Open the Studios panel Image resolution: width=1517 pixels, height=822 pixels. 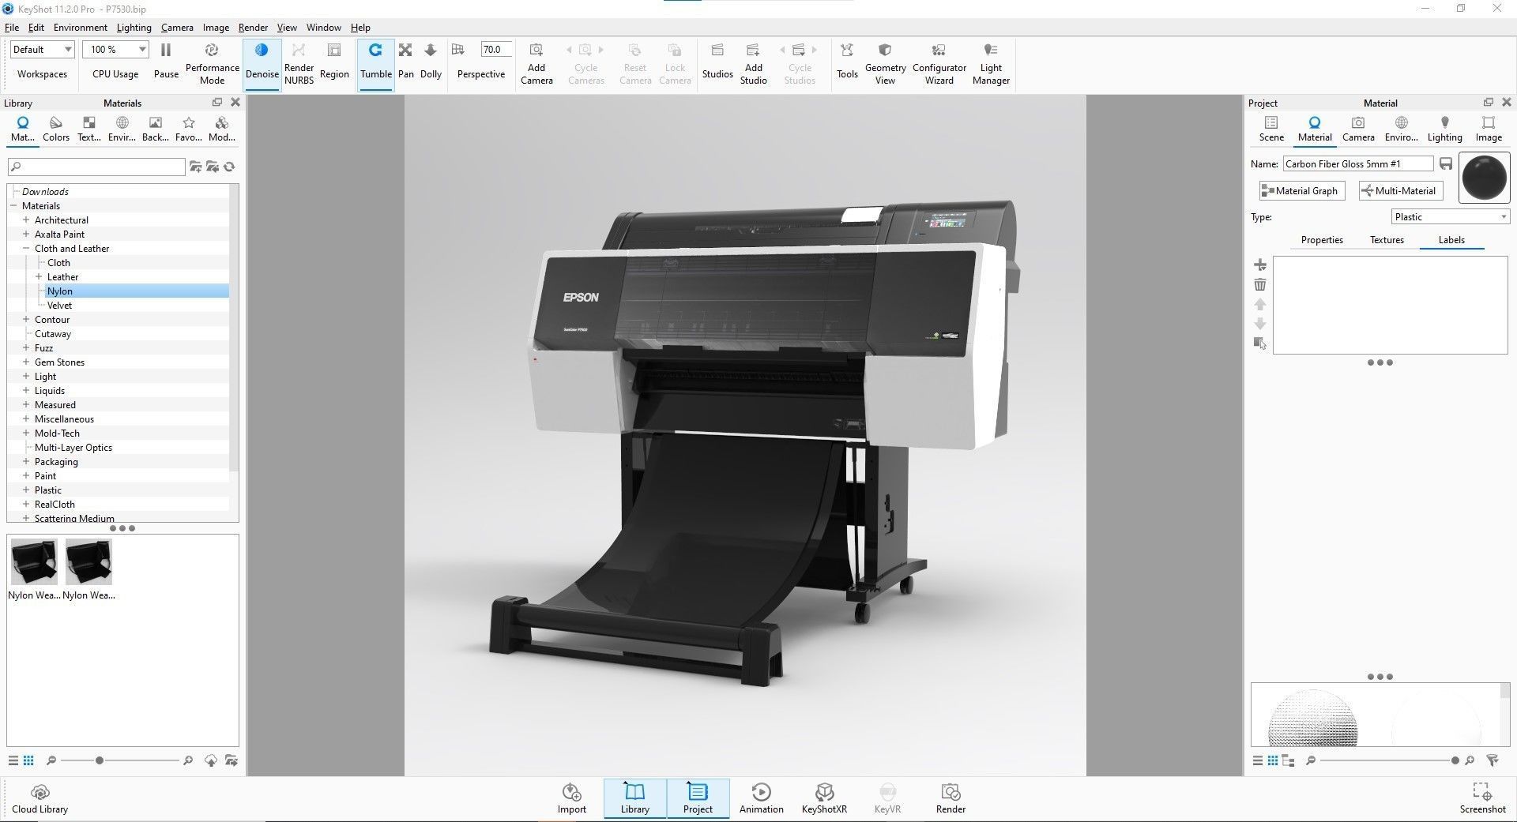[x=717, y=62]
